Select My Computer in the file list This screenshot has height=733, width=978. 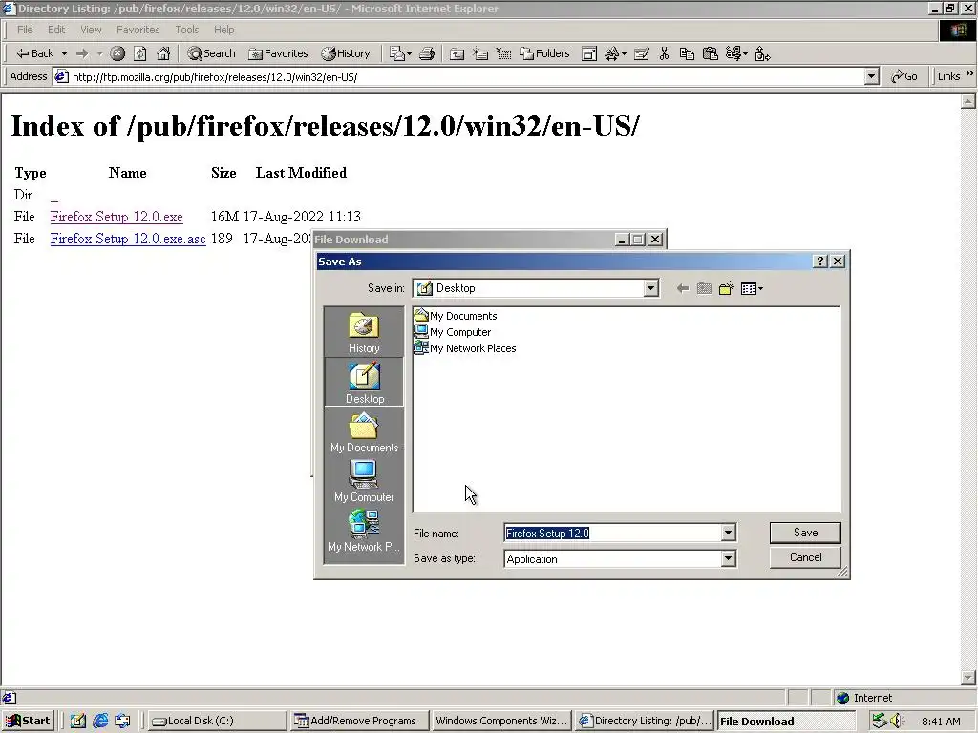[x=453, y=332]
